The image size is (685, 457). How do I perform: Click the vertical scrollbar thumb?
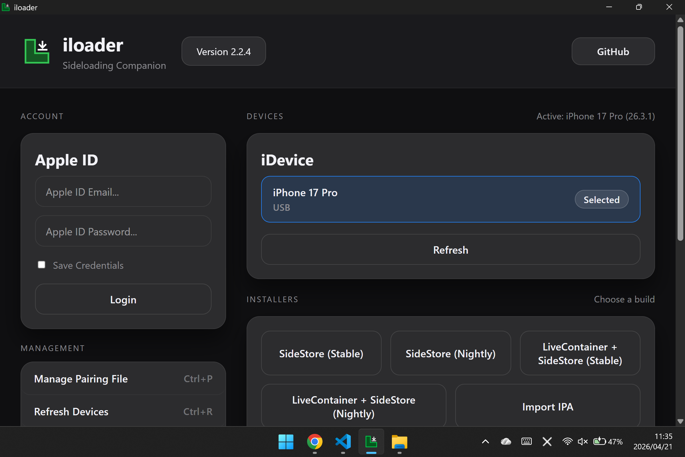(680, 133)
